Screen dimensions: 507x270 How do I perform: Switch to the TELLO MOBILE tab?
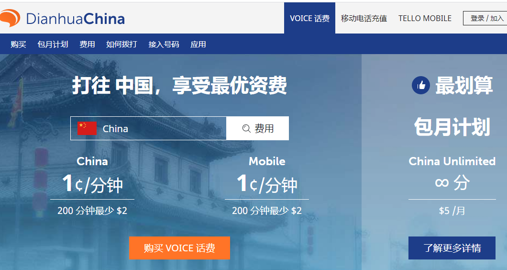tap(425, 19)
